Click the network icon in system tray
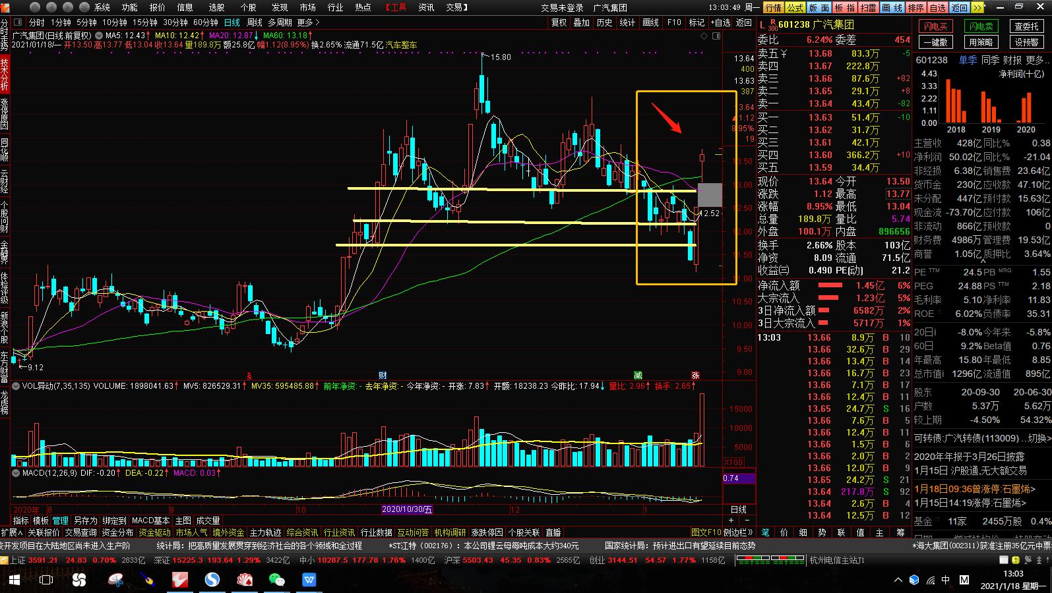1052x593 pixels. click(x=931, y=580)
